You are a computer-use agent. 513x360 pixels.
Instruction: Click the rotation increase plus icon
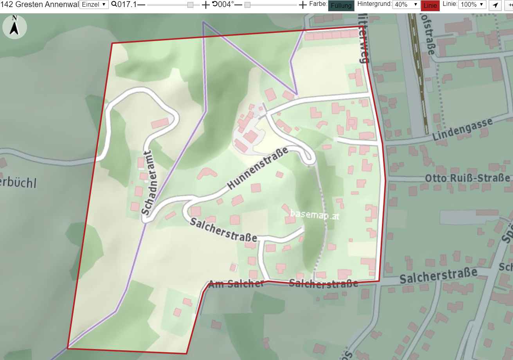(302, 5)
